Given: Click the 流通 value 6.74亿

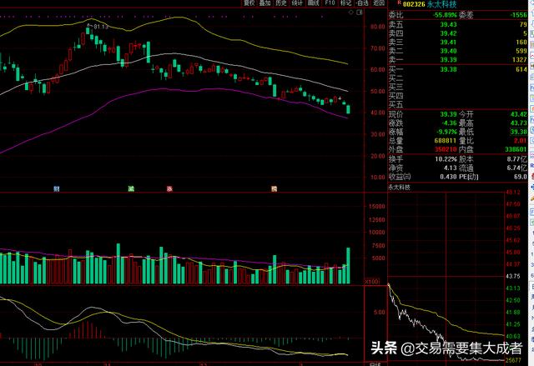Looking at the screenshot, I should 517,168.
